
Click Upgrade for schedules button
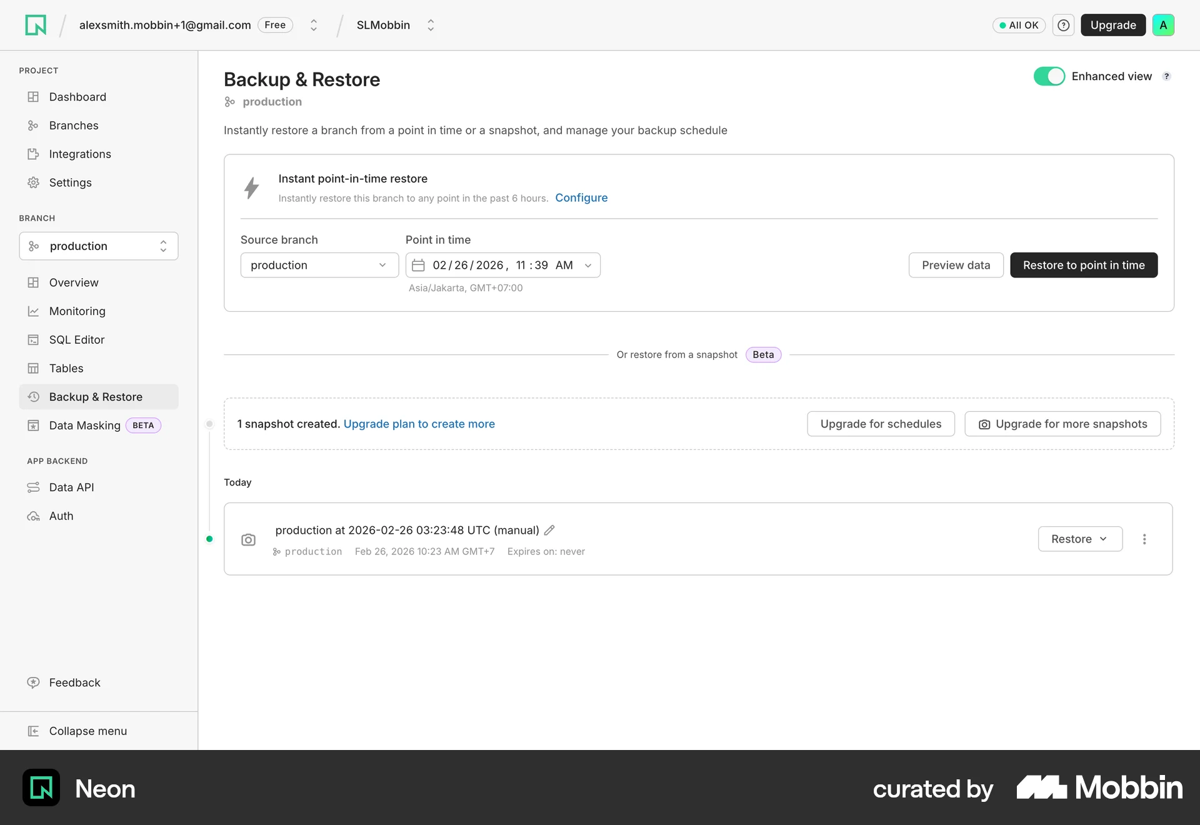[881, 424]
